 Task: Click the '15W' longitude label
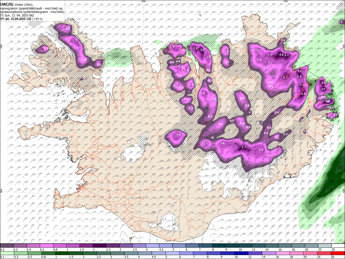[285, 1]
